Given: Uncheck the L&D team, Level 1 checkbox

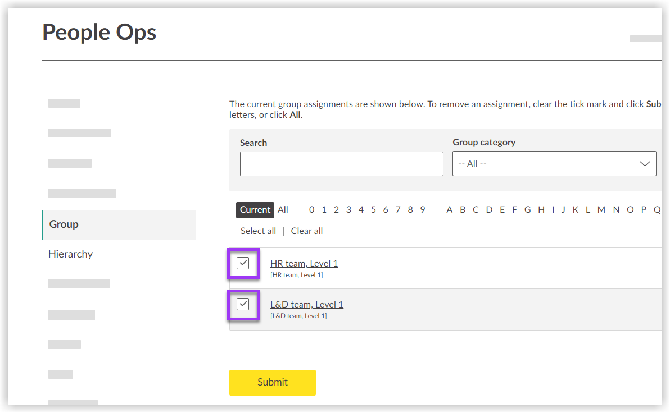Looking at the screenshot, I should [243, 304].
